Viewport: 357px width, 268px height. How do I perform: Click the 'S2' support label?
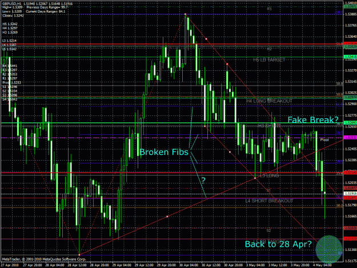(268, 231)
